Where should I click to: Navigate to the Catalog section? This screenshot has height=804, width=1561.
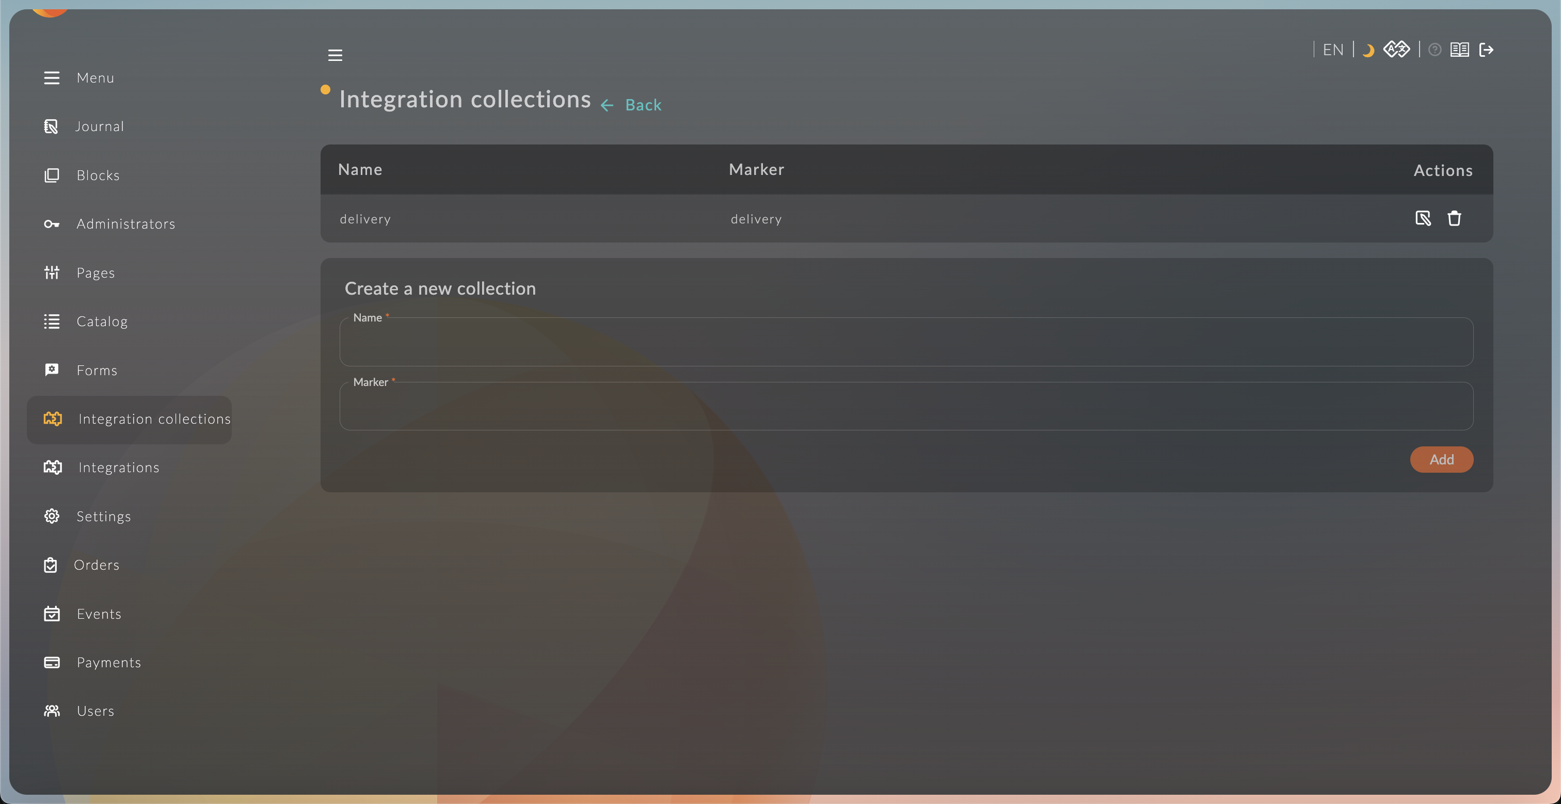coord(102,321)
